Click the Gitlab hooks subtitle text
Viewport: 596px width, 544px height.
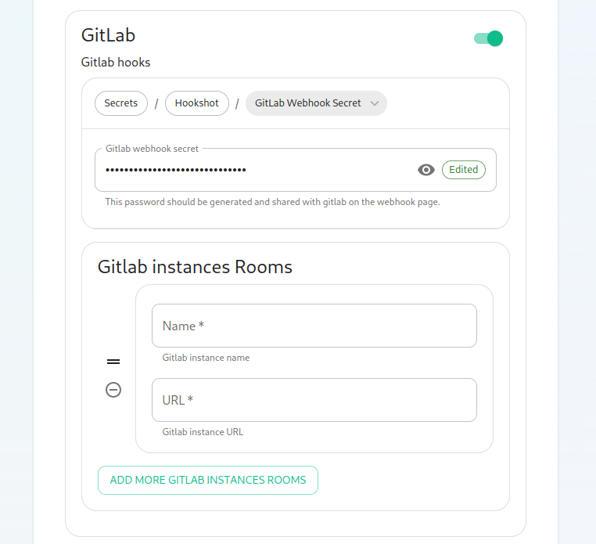(116, 62)
